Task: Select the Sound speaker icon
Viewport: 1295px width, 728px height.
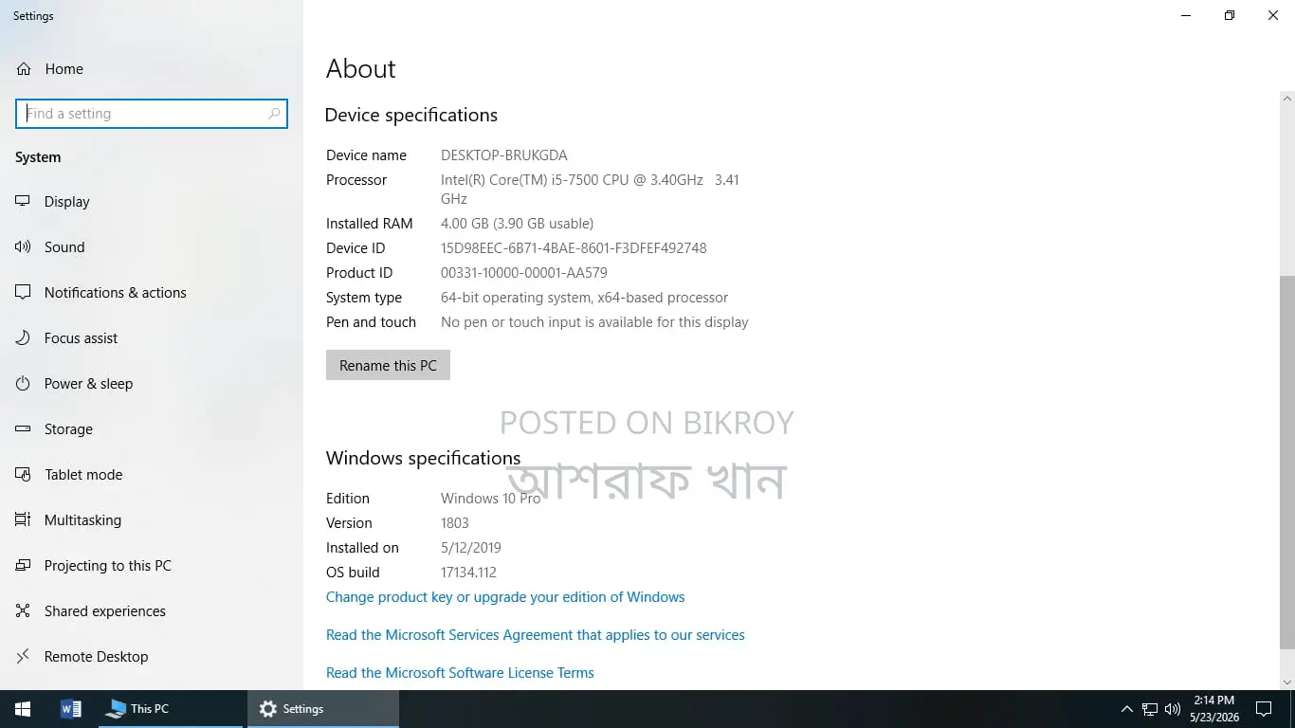Action: (24, 247)
